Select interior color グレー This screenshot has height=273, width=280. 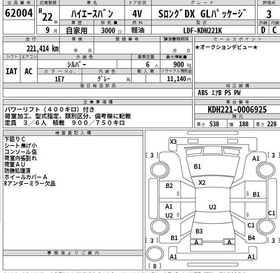pyautogui.click(x=104, y=79)
